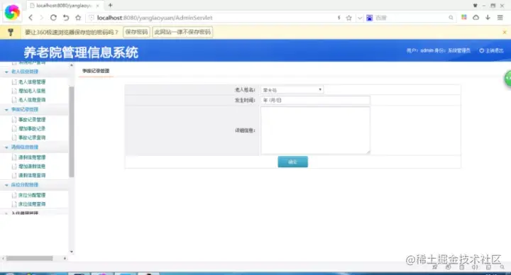Click the browser forward arrow

pyautogui.click(x=41, y=18)
